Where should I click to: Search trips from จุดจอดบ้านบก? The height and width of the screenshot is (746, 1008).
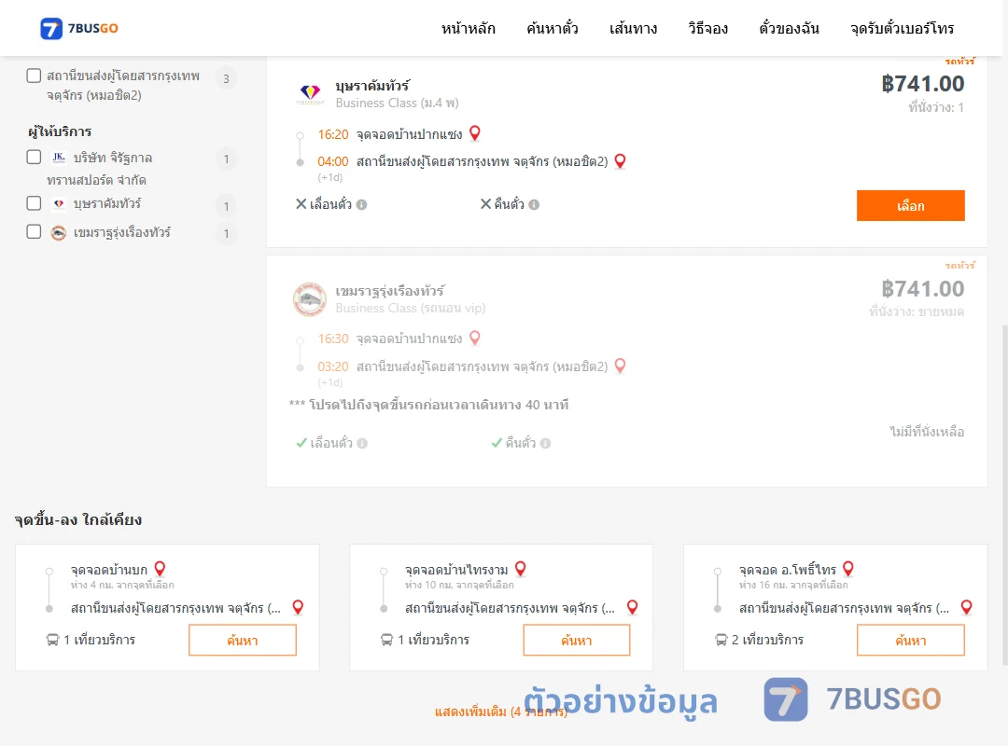[x=243, y=640]
